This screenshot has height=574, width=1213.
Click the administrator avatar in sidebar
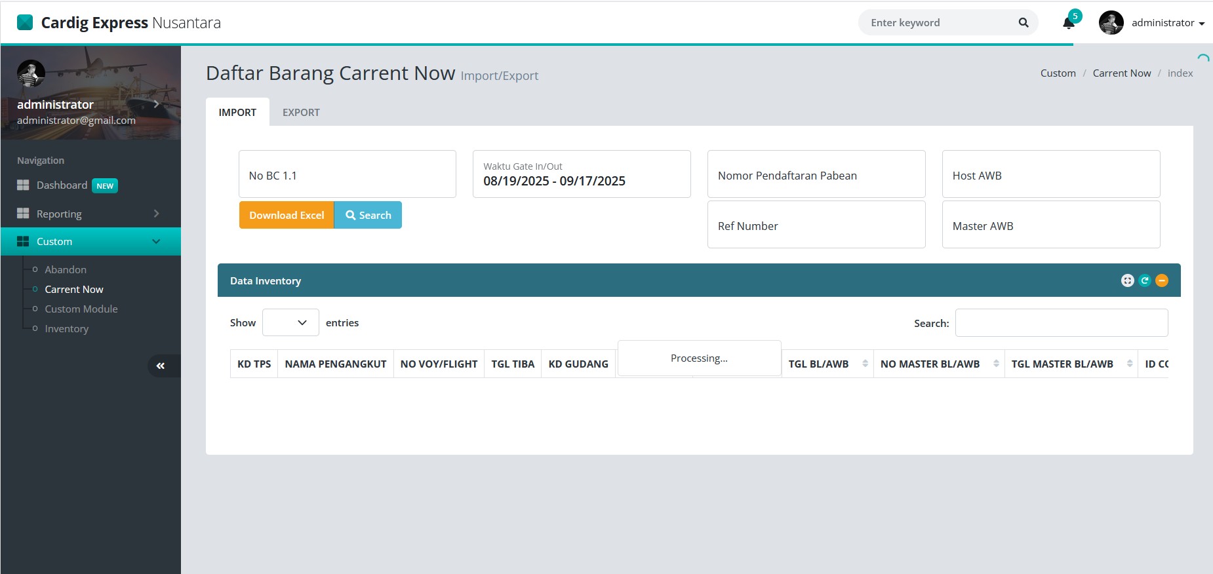click(31, 73)
